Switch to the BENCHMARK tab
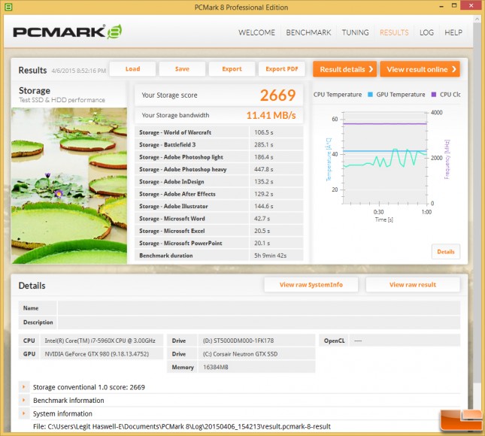This screenshot has width=485, height=436. [308, 32]
